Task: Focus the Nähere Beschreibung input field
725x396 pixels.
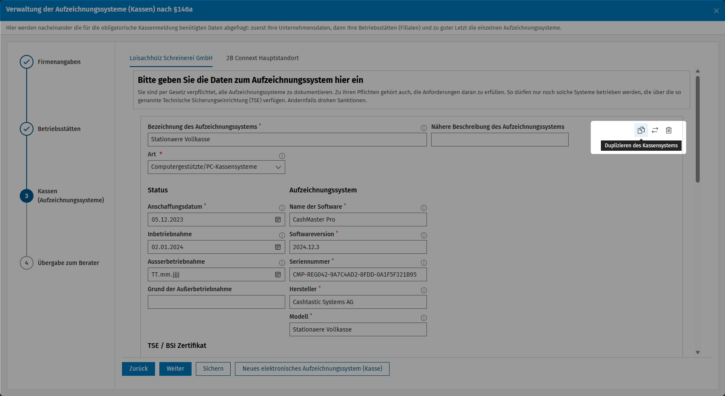Action: click(x=500, y=140)
